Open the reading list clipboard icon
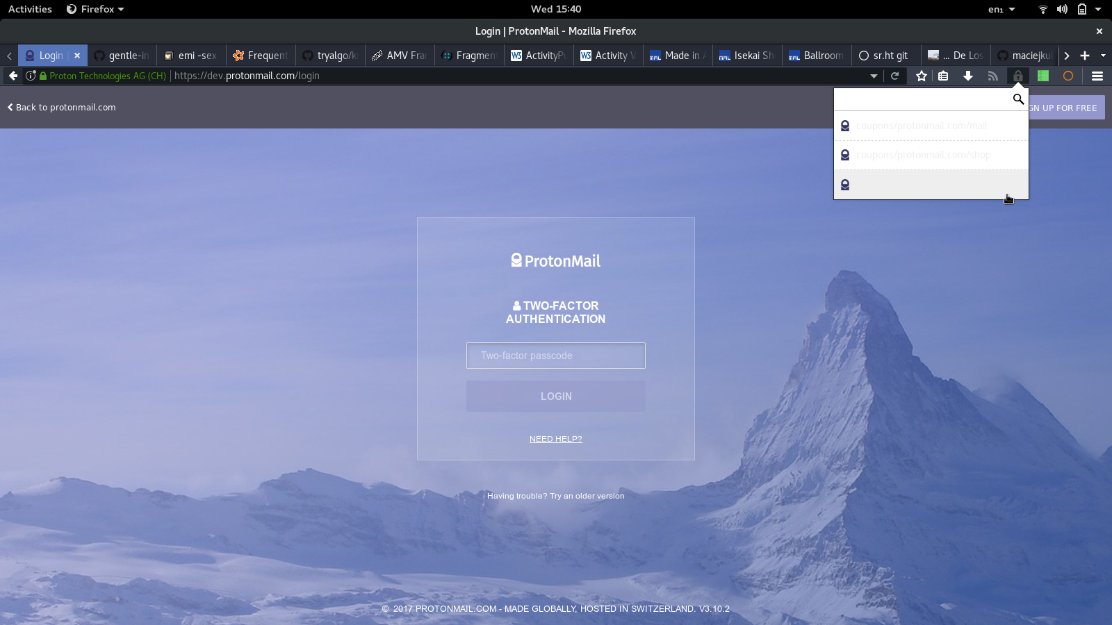Image resolution: width=1112 pixels, height=625 pixels. tap(943, 76)
